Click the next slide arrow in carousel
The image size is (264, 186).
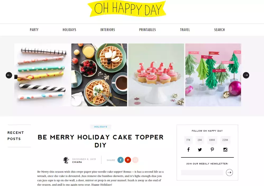tap(246, 75)
